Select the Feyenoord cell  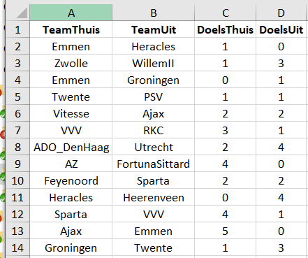coord(71,180)
